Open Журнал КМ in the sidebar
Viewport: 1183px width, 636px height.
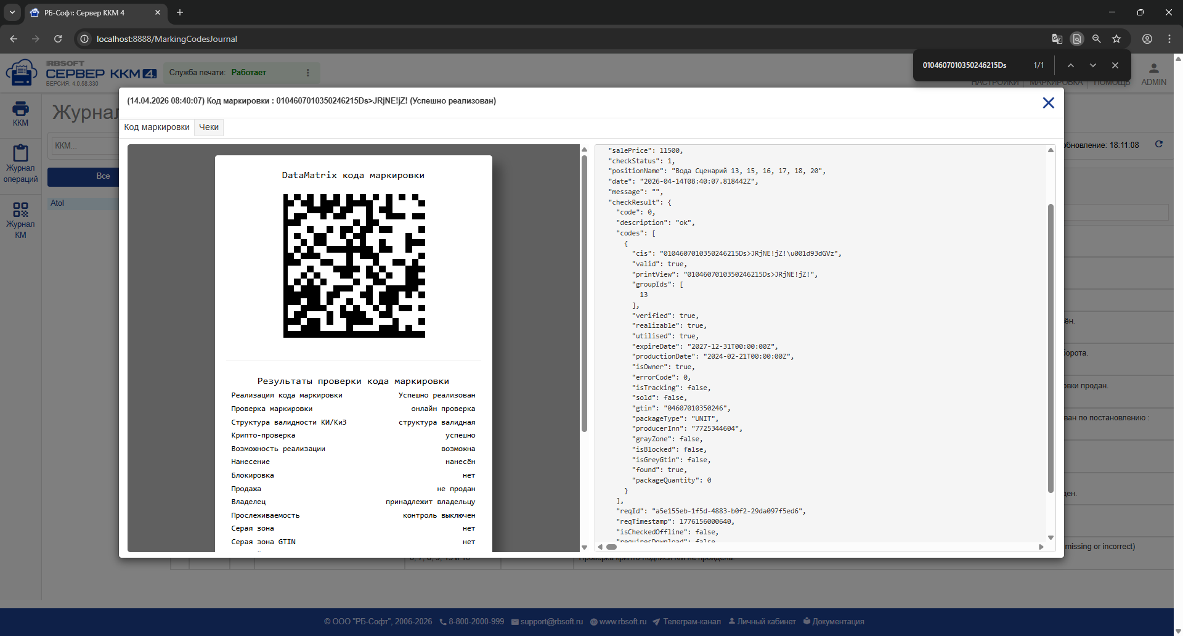point(20,220)
